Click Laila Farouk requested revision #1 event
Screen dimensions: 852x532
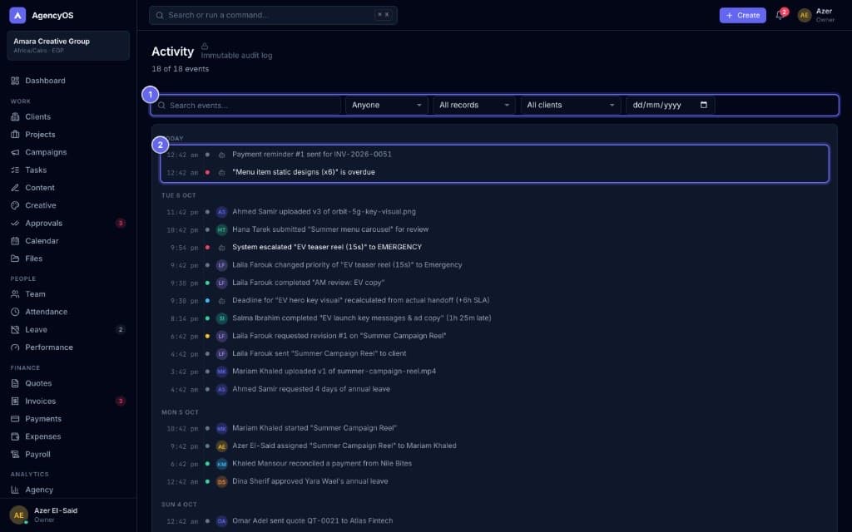[494, 336]
